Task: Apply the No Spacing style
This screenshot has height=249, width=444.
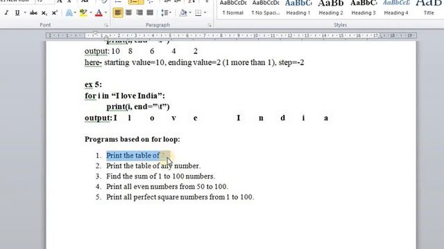Action: (x=266, y=8)
